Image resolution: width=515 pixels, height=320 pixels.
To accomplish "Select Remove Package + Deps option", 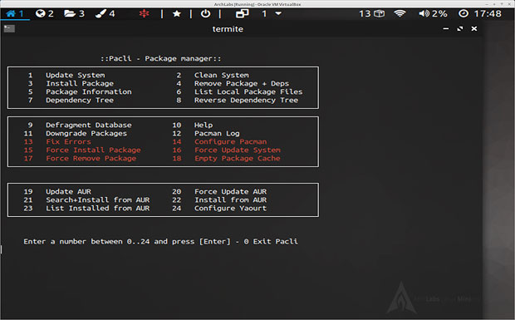I will (242, 83).
